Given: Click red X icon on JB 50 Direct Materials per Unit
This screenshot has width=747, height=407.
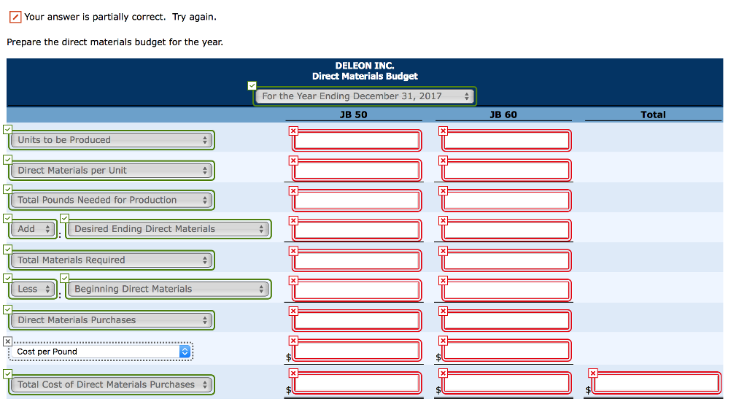Looking at the screenshot, I should tap(293, 160).
